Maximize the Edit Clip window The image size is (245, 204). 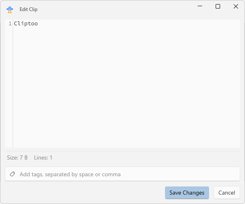(x=218, y=7)
